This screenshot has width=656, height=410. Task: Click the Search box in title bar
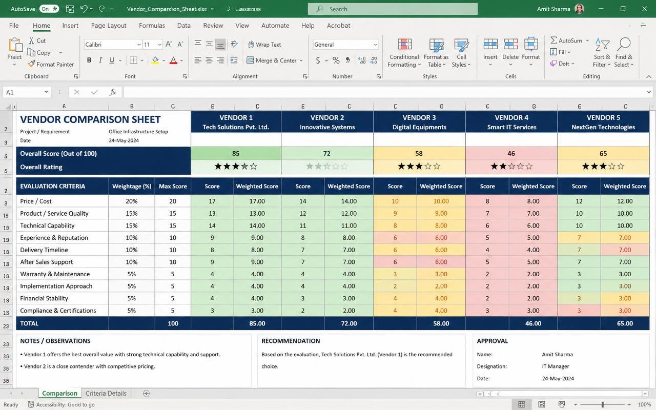[x=393, y=9]
